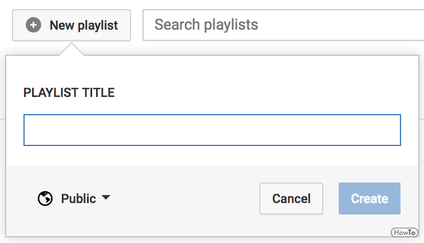Click the plus icon on New playlist
Viewport: 424px width, 243px height.
click(33, 25)
